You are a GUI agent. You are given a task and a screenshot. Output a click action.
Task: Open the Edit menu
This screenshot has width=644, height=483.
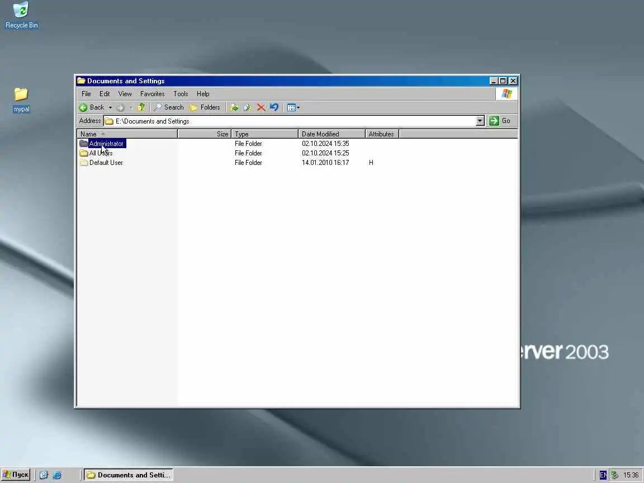click(x=105, y=94)
